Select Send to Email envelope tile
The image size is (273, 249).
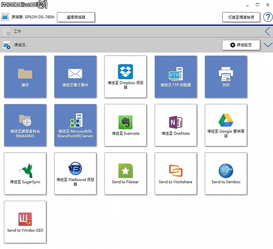[x=75, y=77]
